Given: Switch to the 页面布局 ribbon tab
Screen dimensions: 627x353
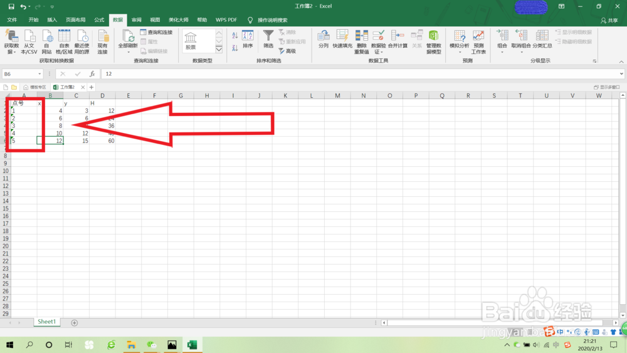Looking at the screenshot, I should point(76,19).
